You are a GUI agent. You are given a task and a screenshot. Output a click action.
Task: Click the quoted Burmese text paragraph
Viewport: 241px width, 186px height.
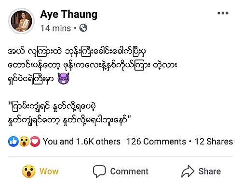tap(69, 114)
